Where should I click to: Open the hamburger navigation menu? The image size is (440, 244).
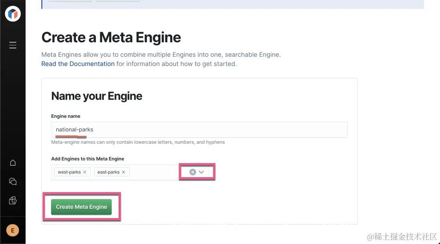pyautogui.click(x=13, y=45)
